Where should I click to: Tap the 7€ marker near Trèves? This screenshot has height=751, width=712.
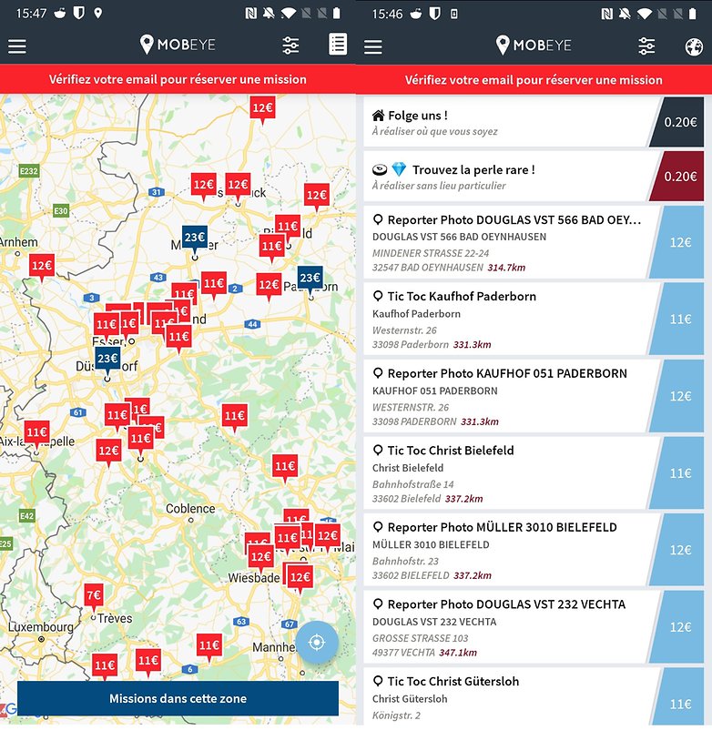(94, 596)
